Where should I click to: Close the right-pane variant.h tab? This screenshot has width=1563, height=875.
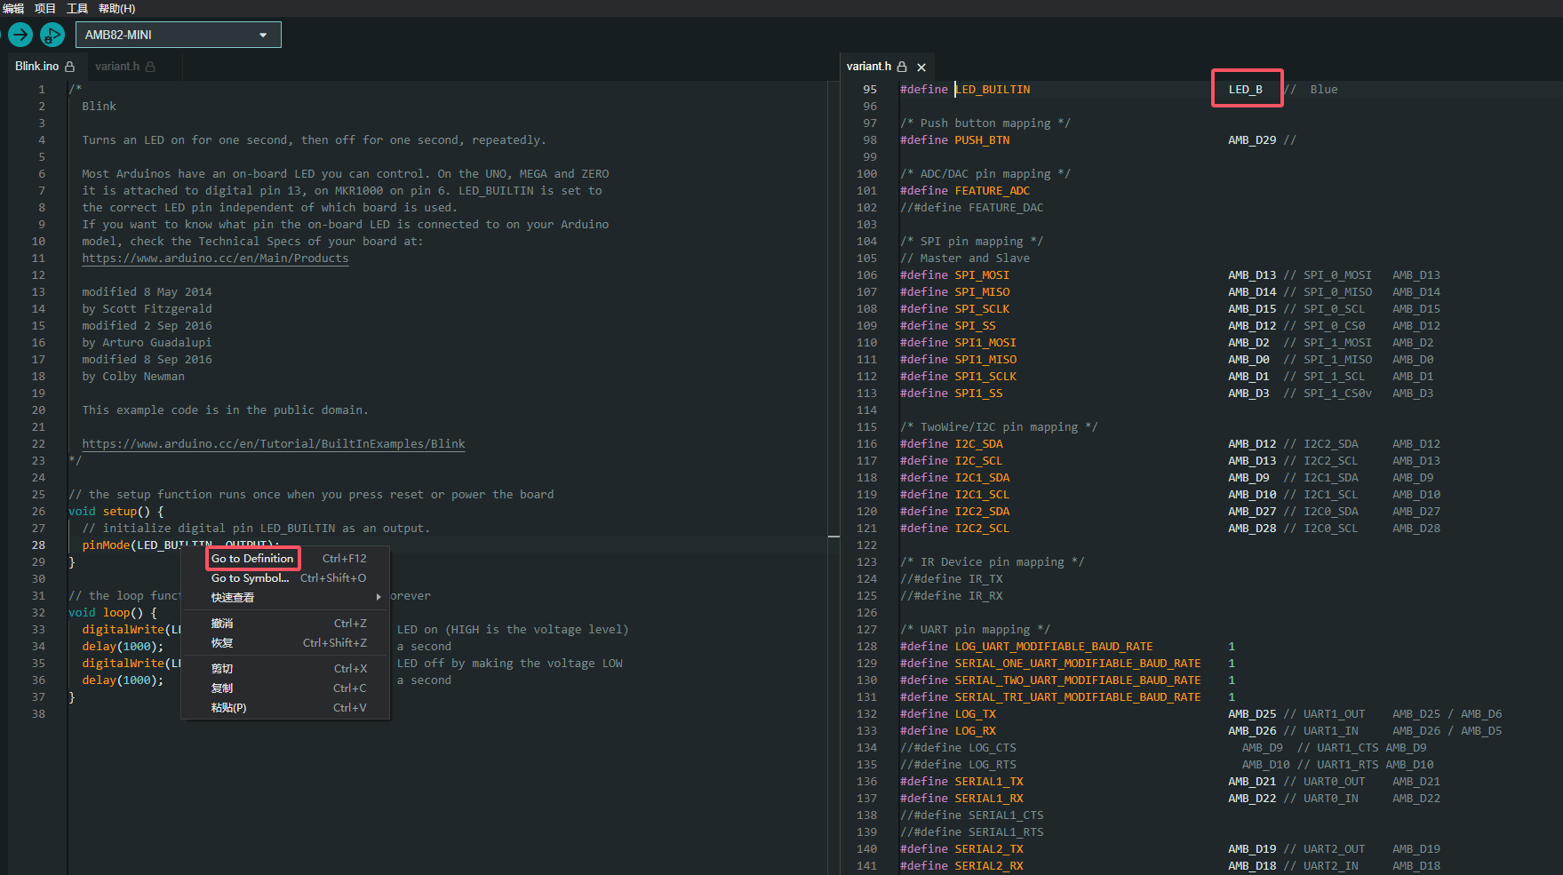(921, 67)
